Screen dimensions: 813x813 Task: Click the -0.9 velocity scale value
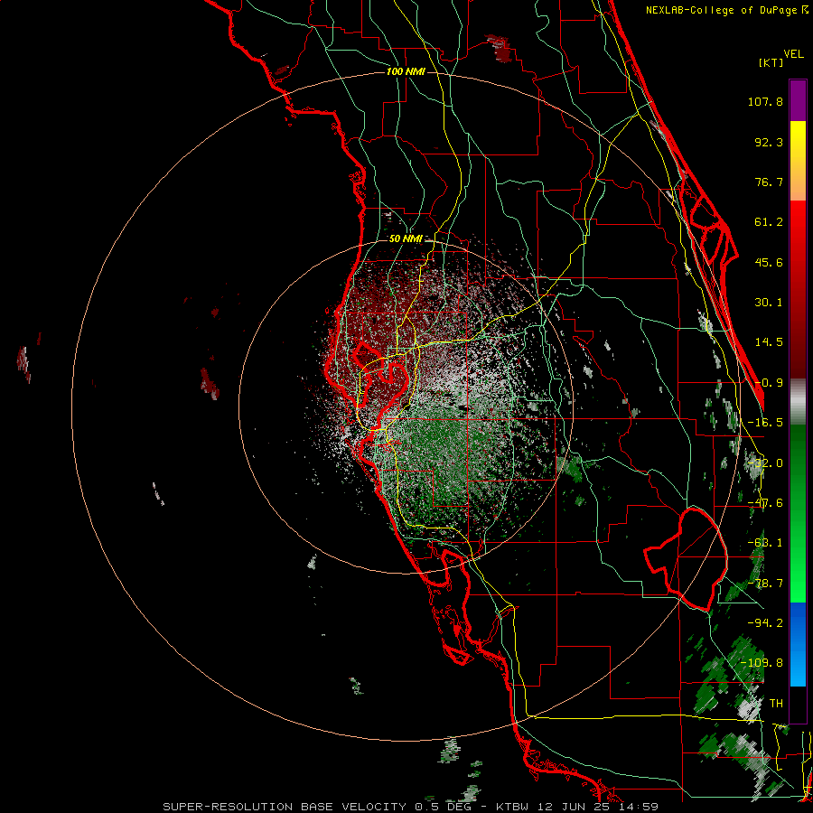pyautogui.click(x=769, y=383)
